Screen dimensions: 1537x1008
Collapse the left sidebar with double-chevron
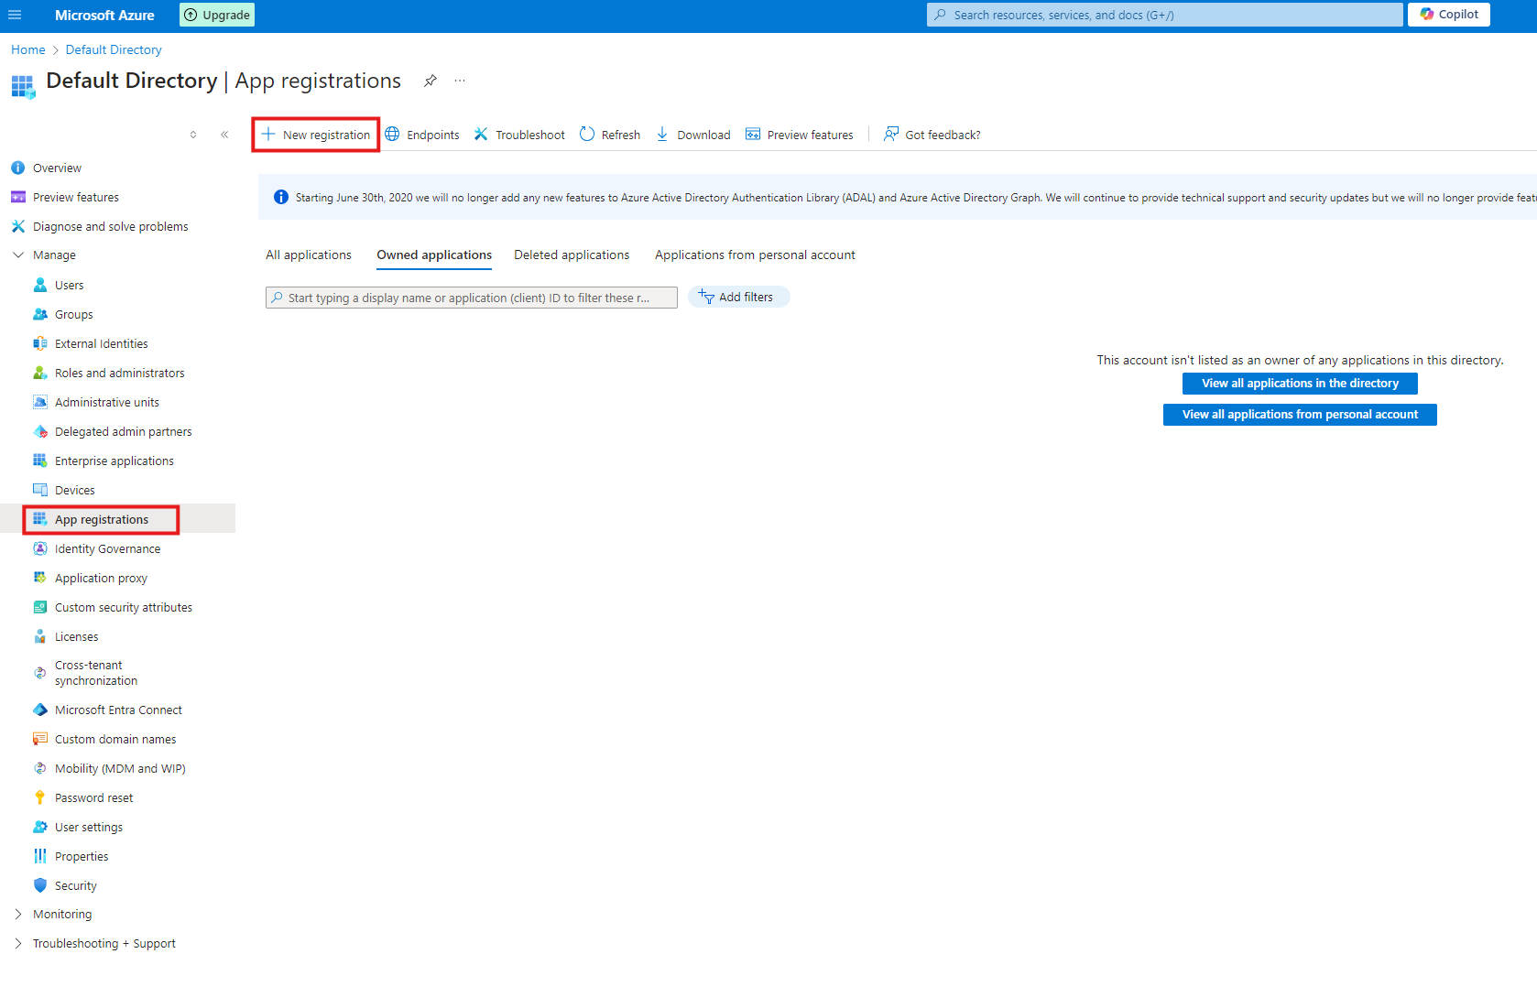224,135
